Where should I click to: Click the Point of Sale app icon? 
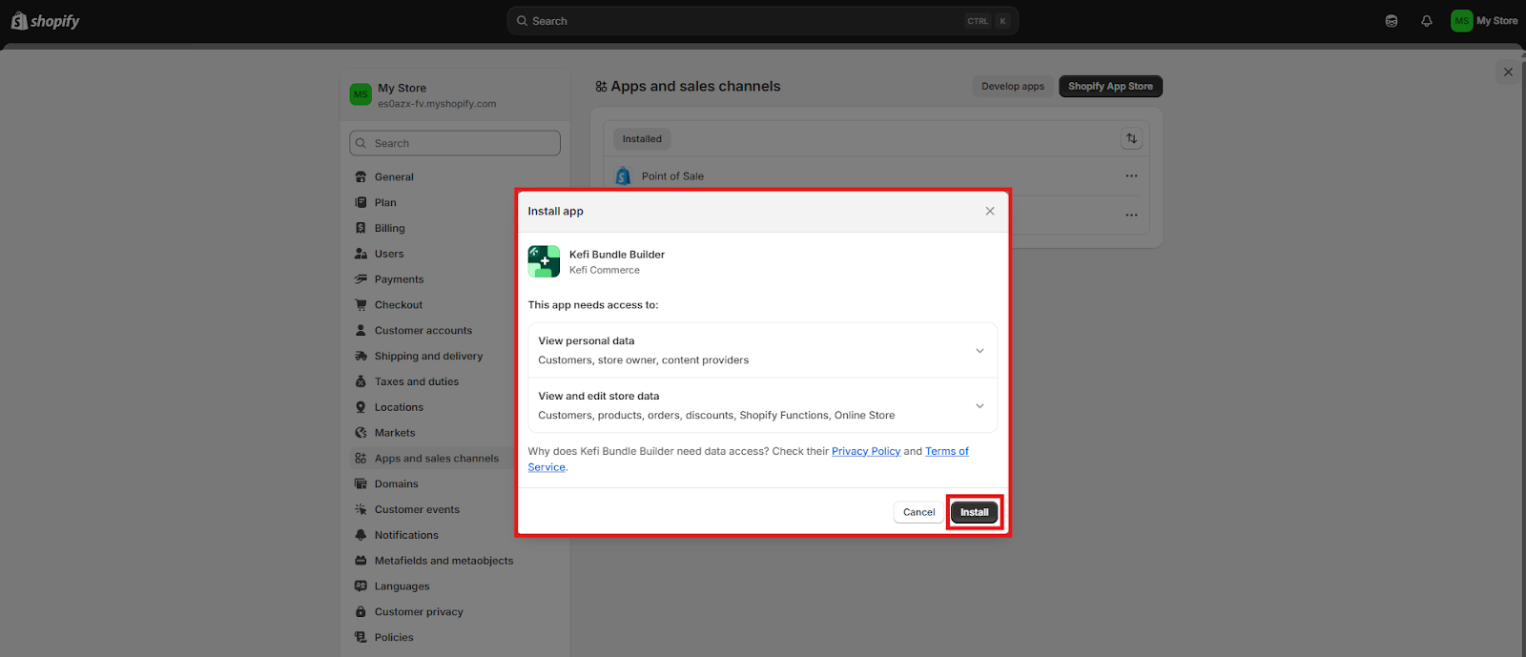tap(623, 176)
